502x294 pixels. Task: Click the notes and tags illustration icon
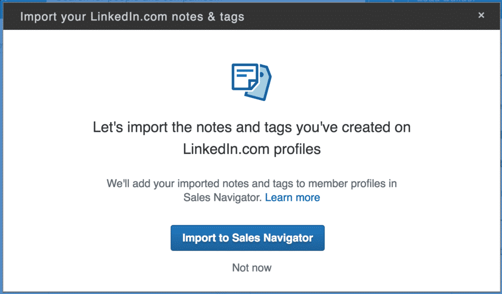coord(251,82)
